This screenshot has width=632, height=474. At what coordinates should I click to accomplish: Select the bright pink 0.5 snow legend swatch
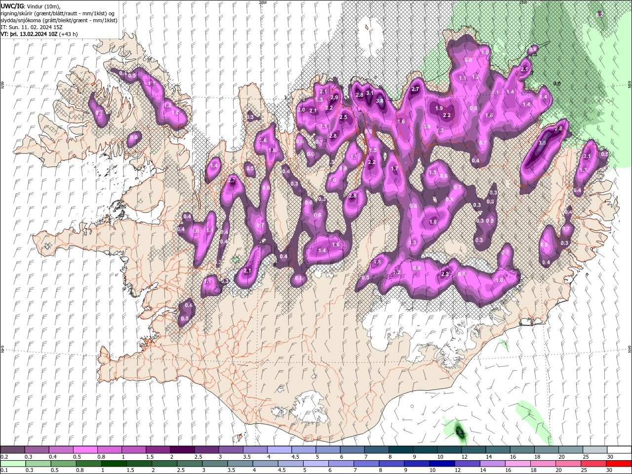[85, 450]
